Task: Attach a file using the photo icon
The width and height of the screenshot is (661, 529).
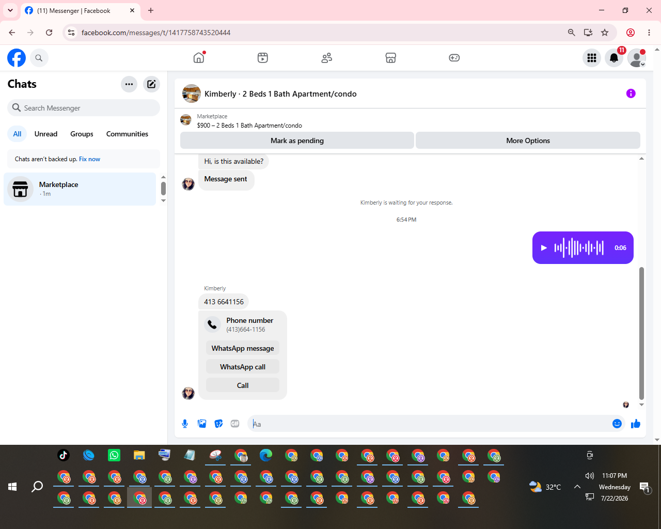Action: (x=202, y=424)
